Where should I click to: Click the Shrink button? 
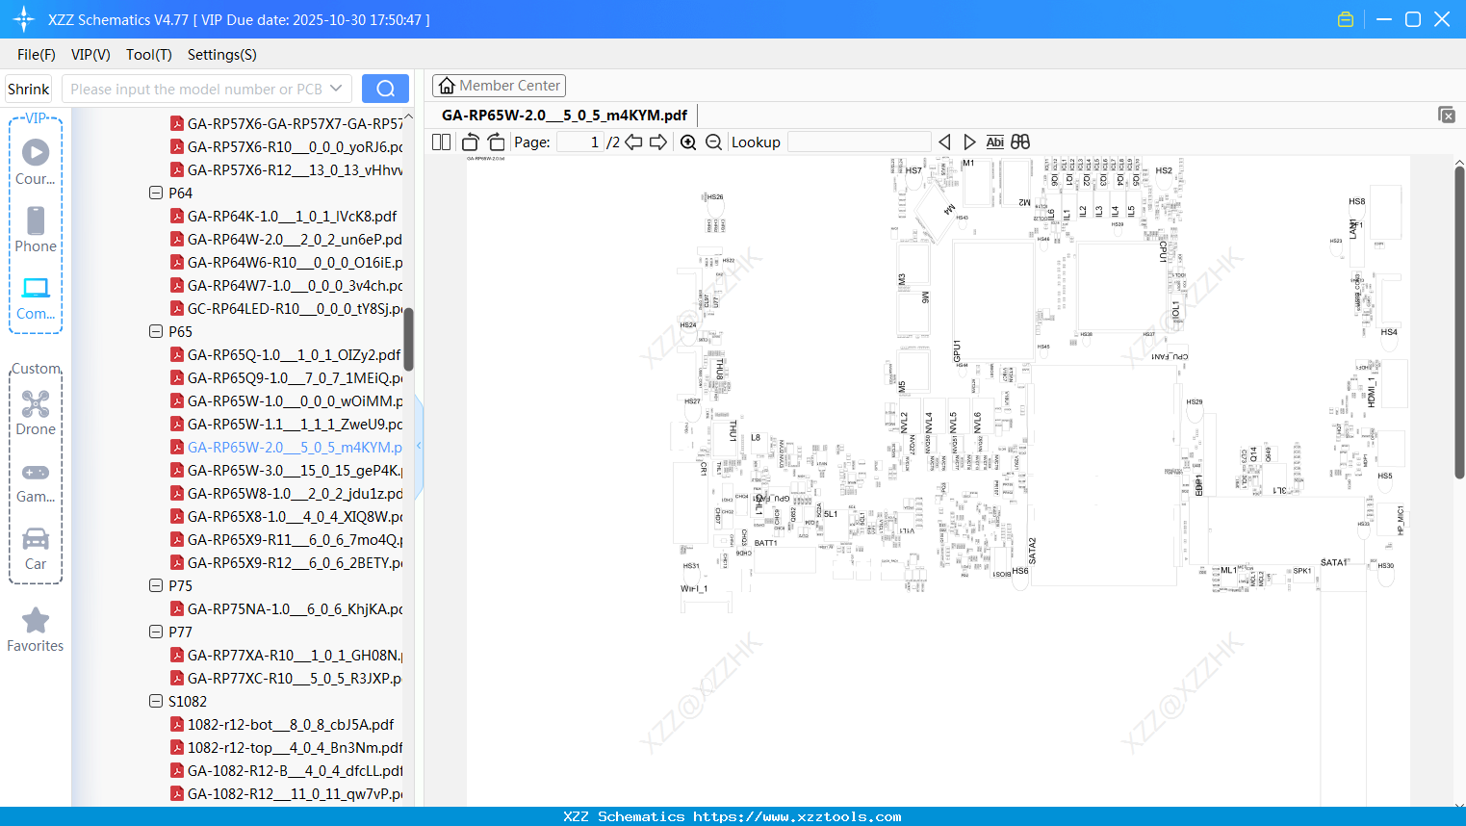coord(29,89)
